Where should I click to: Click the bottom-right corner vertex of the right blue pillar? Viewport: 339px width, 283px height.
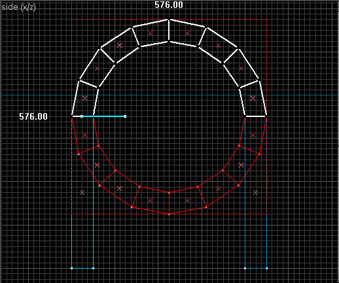(266, 268)
